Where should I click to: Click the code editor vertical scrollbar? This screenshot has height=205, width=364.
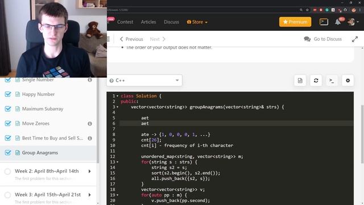point(362,134)
